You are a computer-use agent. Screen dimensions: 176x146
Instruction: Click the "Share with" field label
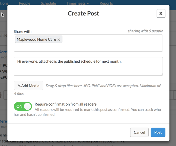23,31
